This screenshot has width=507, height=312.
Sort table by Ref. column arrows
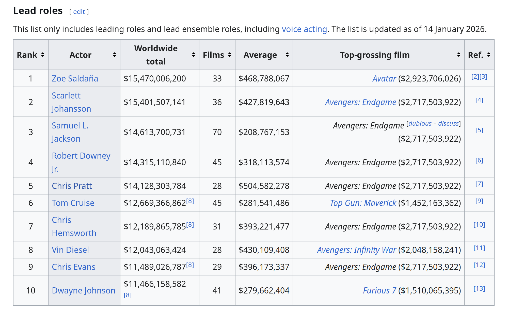click(488, 55)
